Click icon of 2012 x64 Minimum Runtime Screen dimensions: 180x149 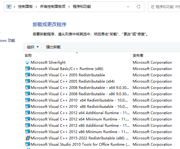point(27,119)
